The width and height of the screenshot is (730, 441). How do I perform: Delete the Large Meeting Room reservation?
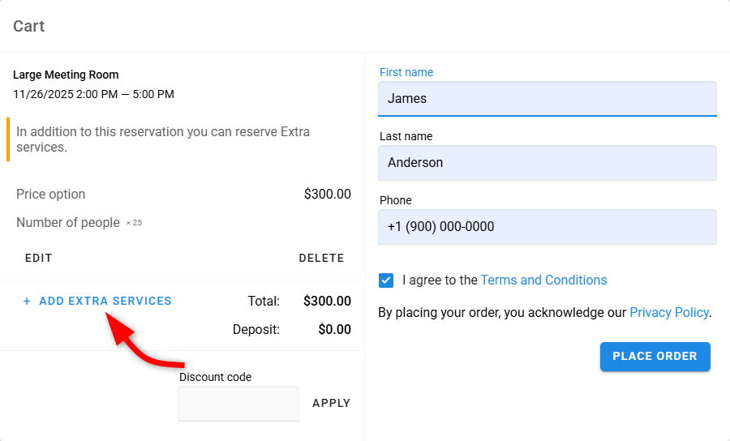pyautogui.click(x=321, y=259)
